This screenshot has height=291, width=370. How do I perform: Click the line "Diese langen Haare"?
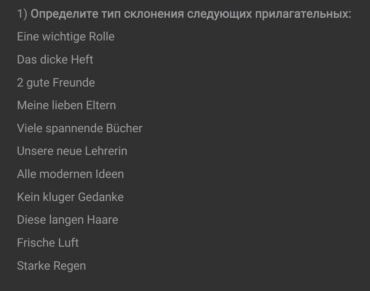(67, 220)
